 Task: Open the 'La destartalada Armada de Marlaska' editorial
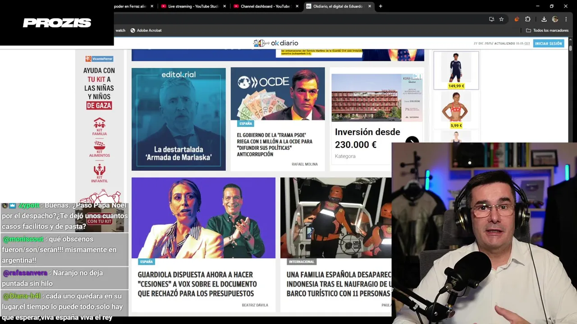click(x=179, y=119)
